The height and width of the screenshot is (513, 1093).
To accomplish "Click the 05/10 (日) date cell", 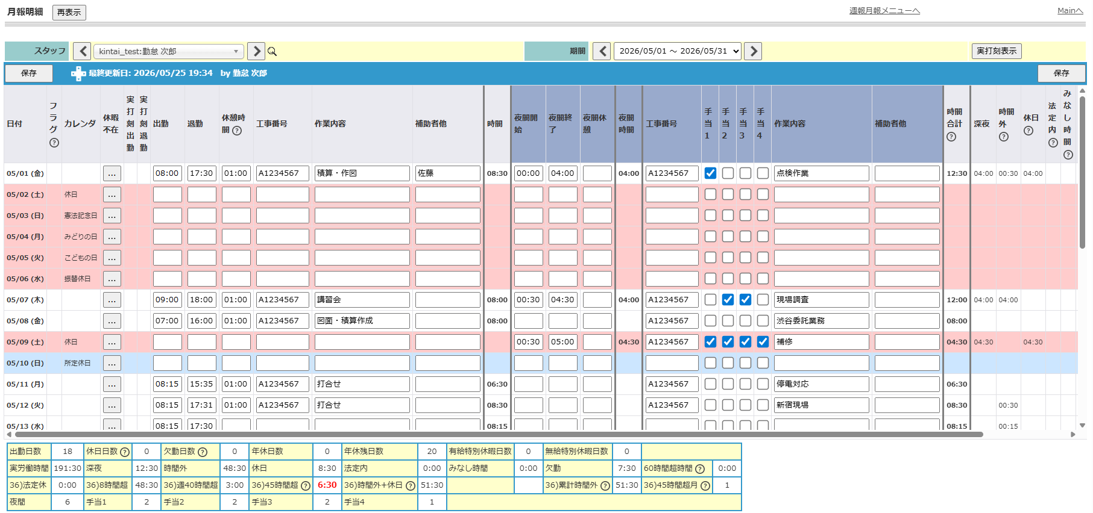I will (x=25, y=363).
